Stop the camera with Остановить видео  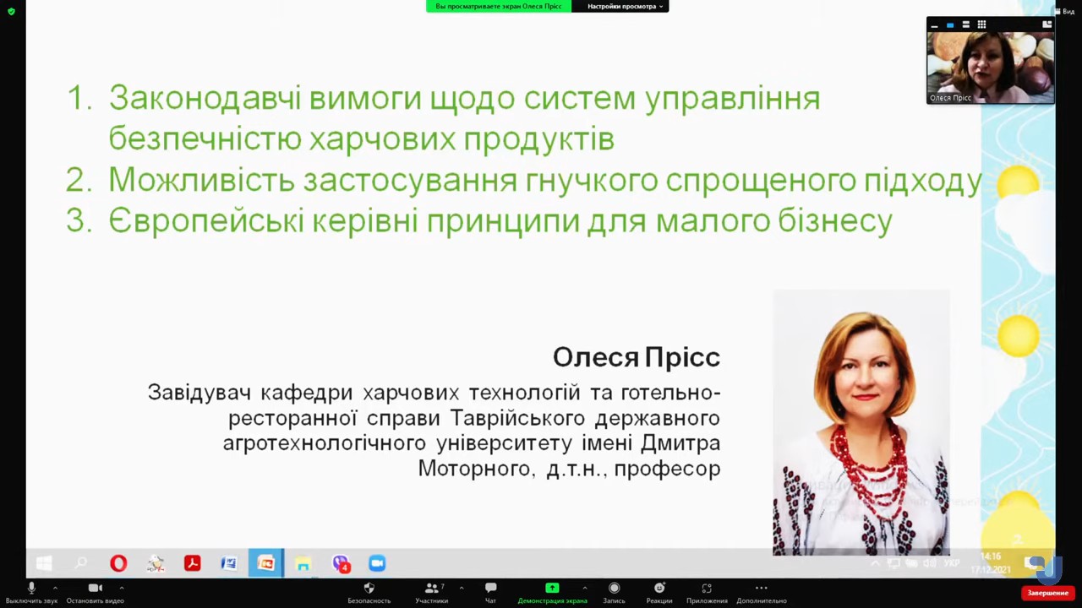coord(95,593)
